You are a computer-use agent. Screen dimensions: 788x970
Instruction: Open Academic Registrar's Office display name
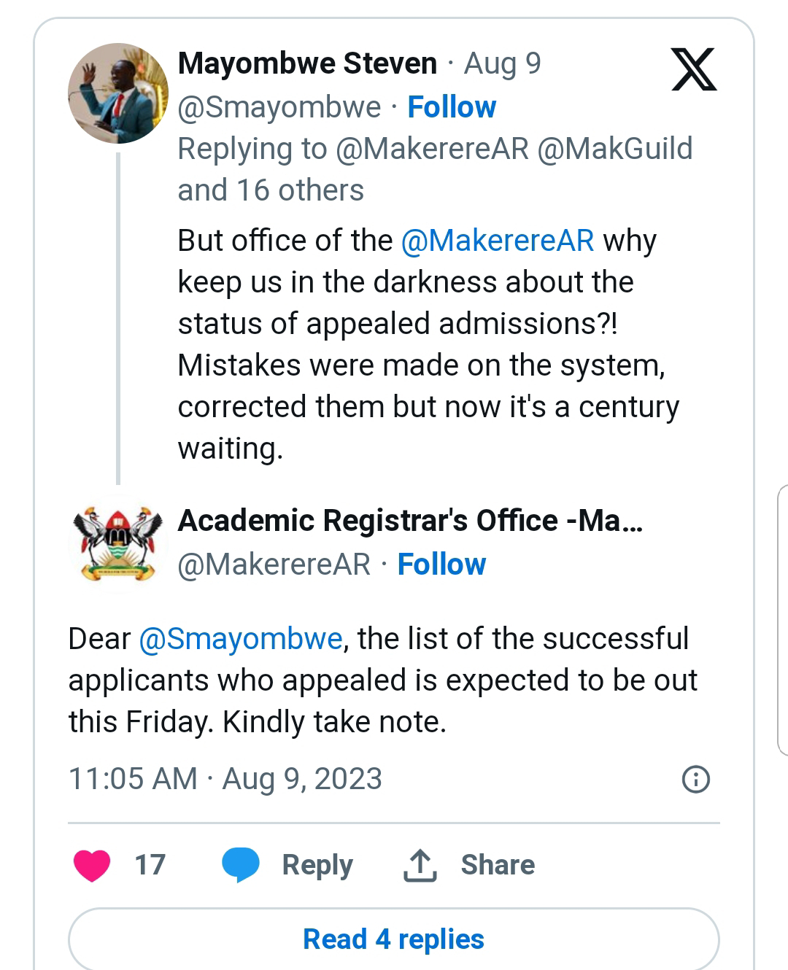409,521
